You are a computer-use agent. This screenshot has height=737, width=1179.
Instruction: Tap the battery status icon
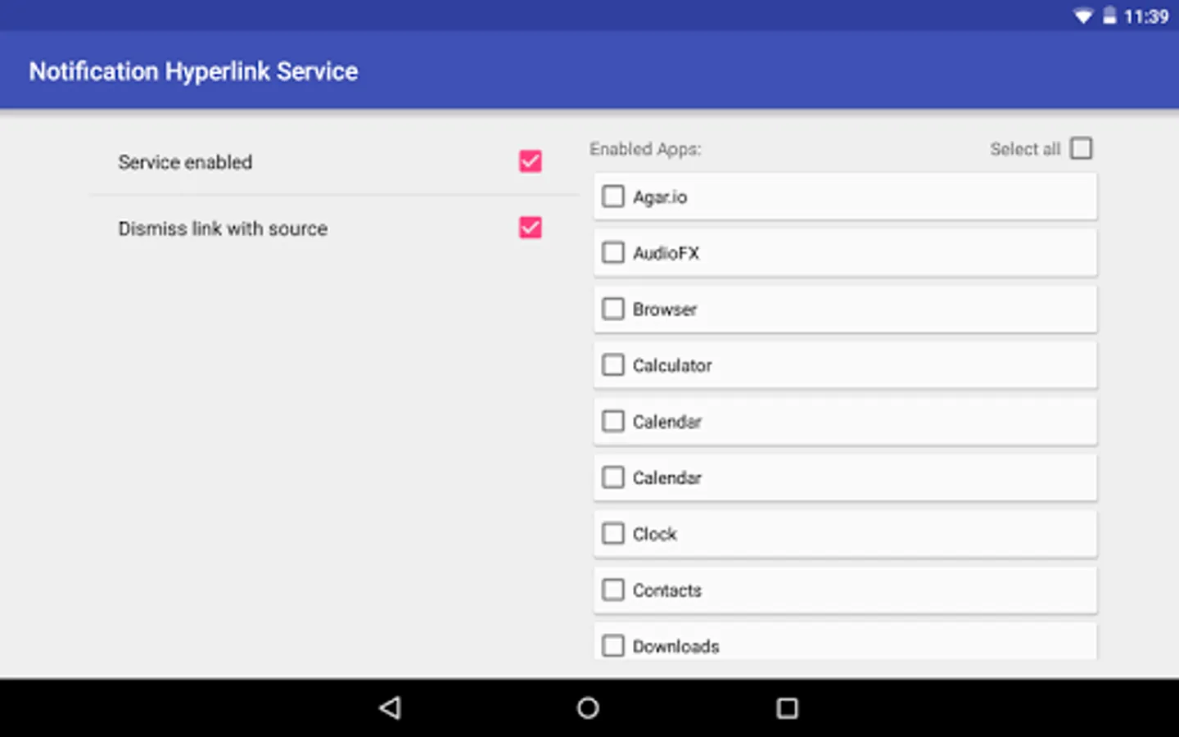(1110, 15)
